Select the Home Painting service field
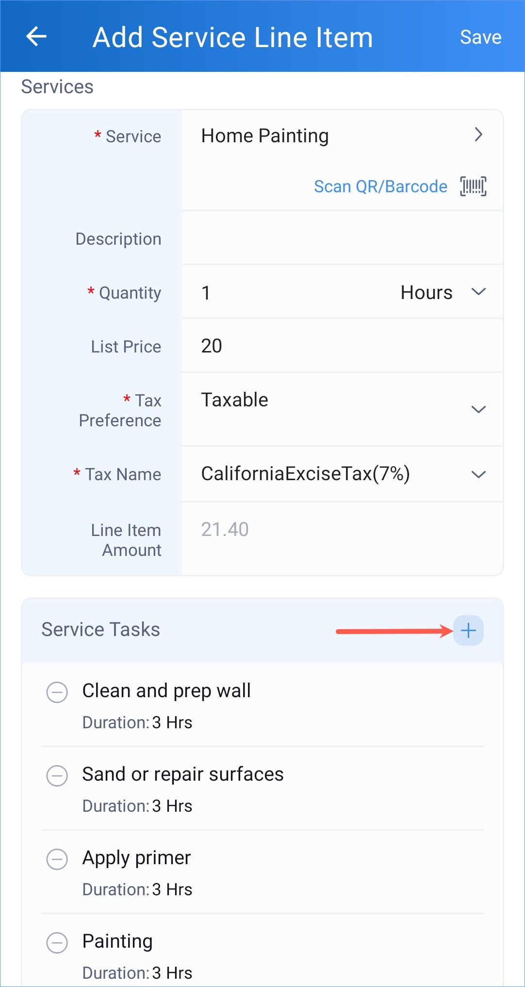The height and width of the screenshot is (987, 525). point(342,135)
